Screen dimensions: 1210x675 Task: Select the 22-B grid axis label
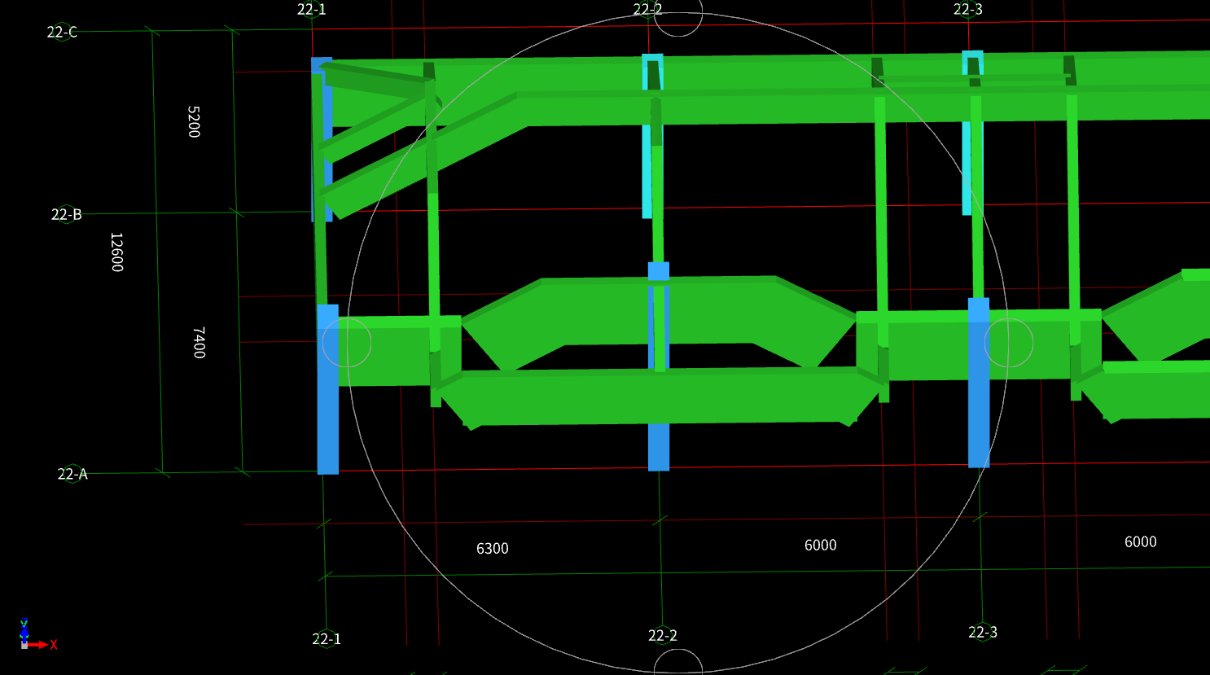pyautogui.click(x=66, y=214)
